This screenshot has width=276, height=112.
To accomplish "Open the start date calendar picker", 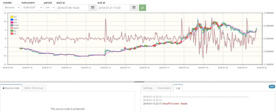I will coord(92,8).
